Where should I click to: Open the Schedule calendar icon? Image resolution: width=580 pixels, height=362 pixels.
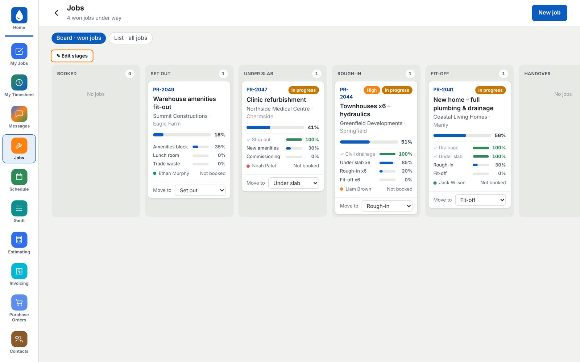(19, 177)
